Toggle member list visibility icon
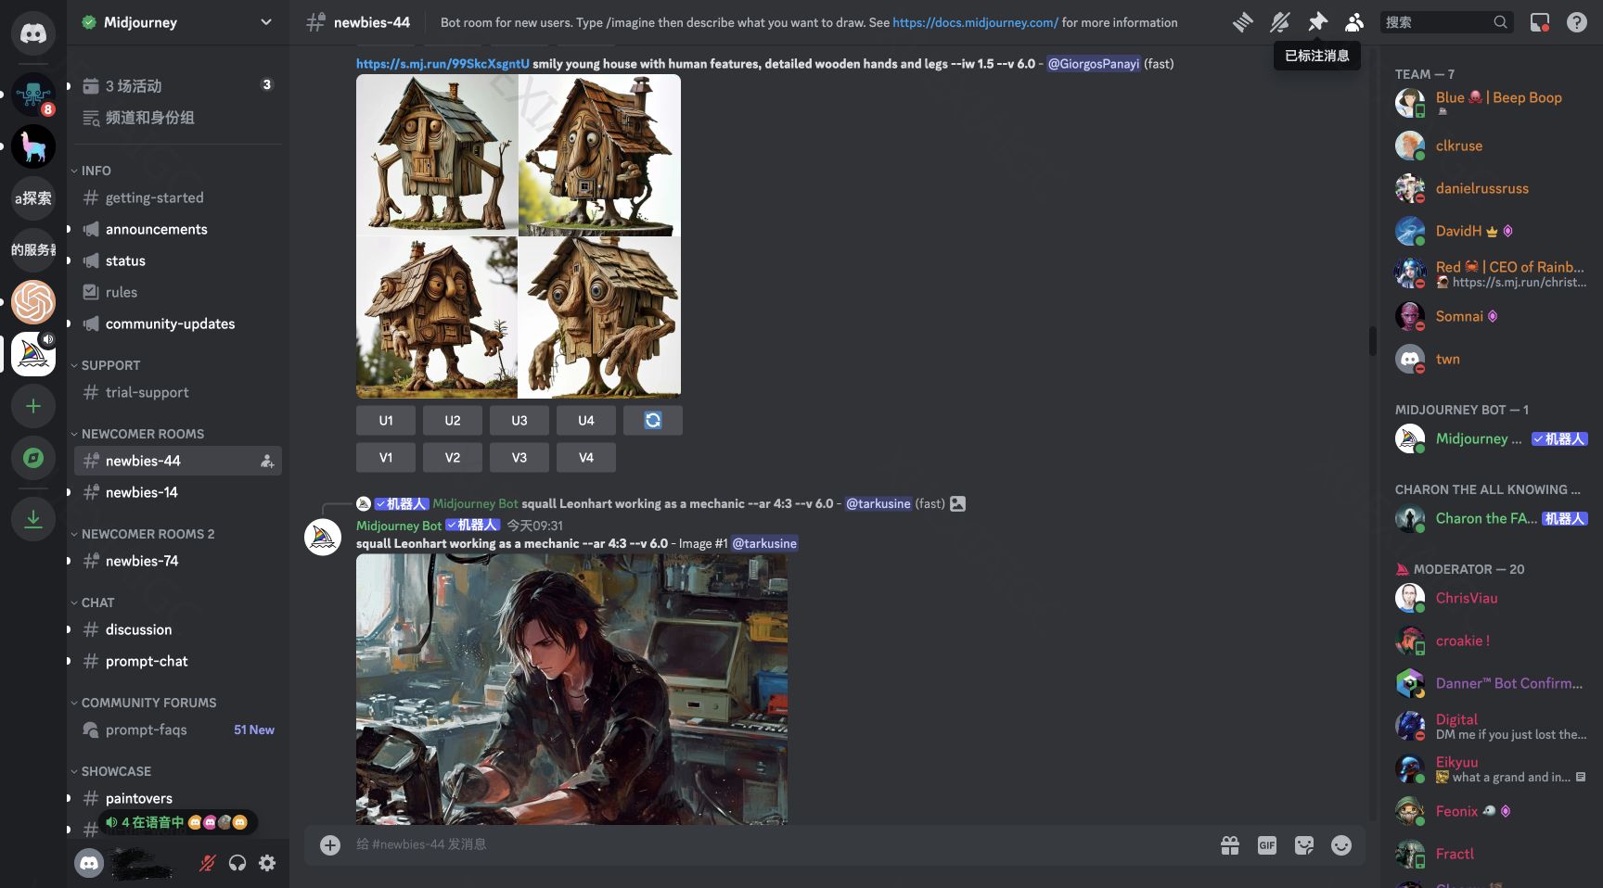The width and height of the screenshot is (1603, 888). coord(1354,22)
